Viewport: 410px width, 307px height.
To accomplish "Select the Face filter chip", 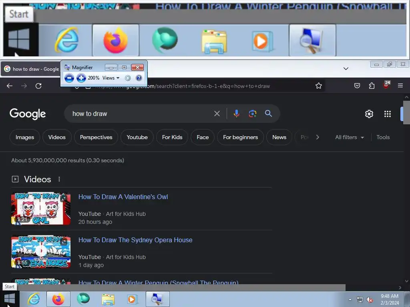I will pyautogui.click(x=203, y=137).
